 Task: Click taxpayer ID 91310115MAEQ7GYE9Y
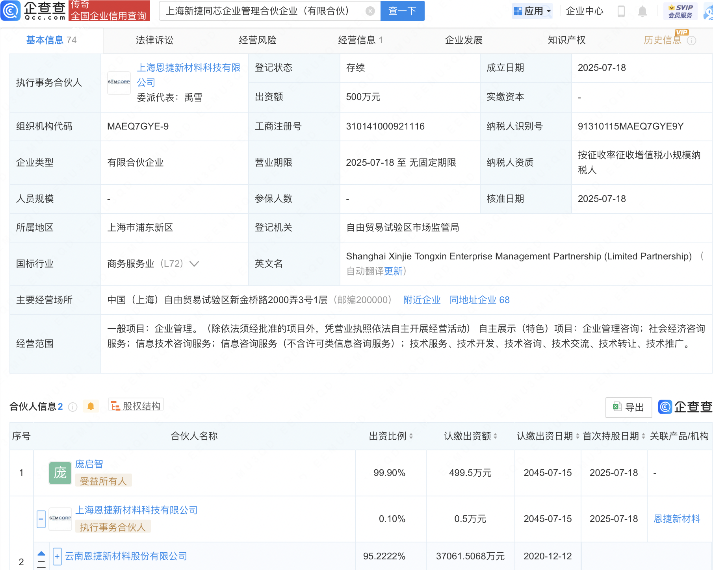coord(630,126)
